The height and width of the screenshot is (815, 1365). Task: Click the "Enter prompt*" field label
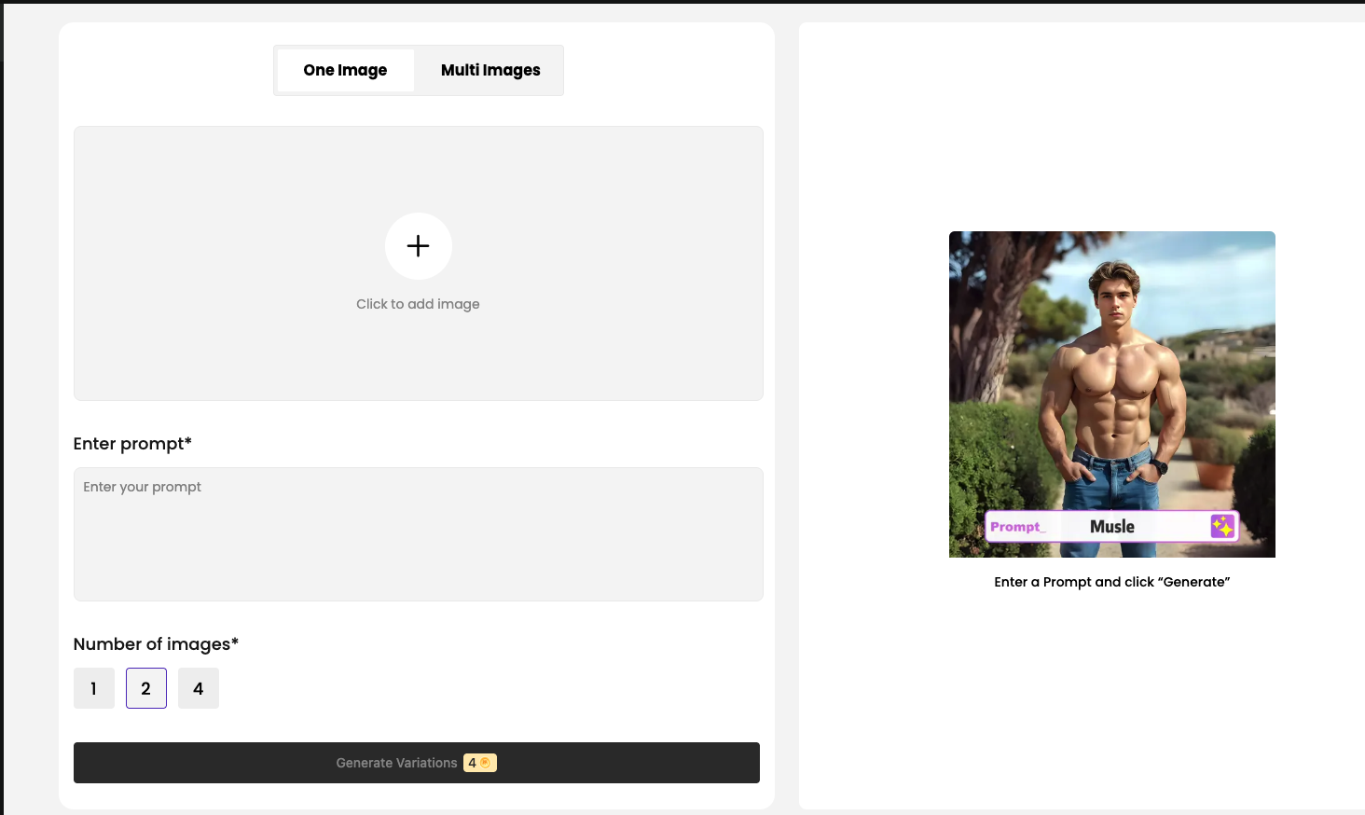[132, 444]
